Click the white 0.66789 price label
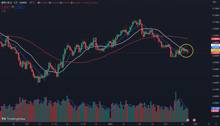This screenshot has height=126, width=220. [216, 45]
